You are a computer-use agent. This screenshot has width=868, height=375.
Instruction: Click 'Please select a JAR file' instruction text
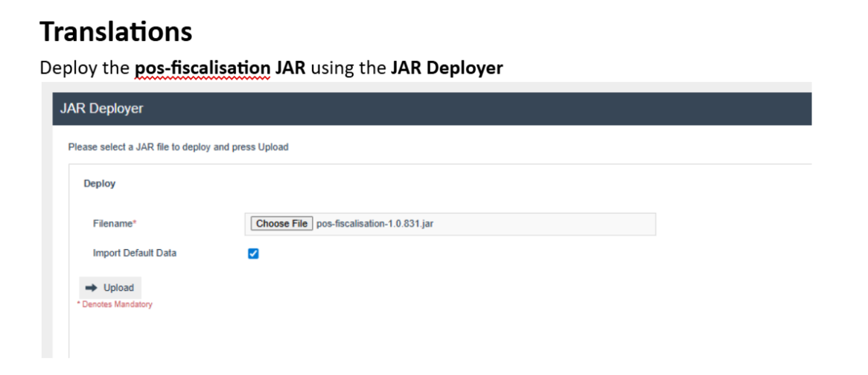178,147
